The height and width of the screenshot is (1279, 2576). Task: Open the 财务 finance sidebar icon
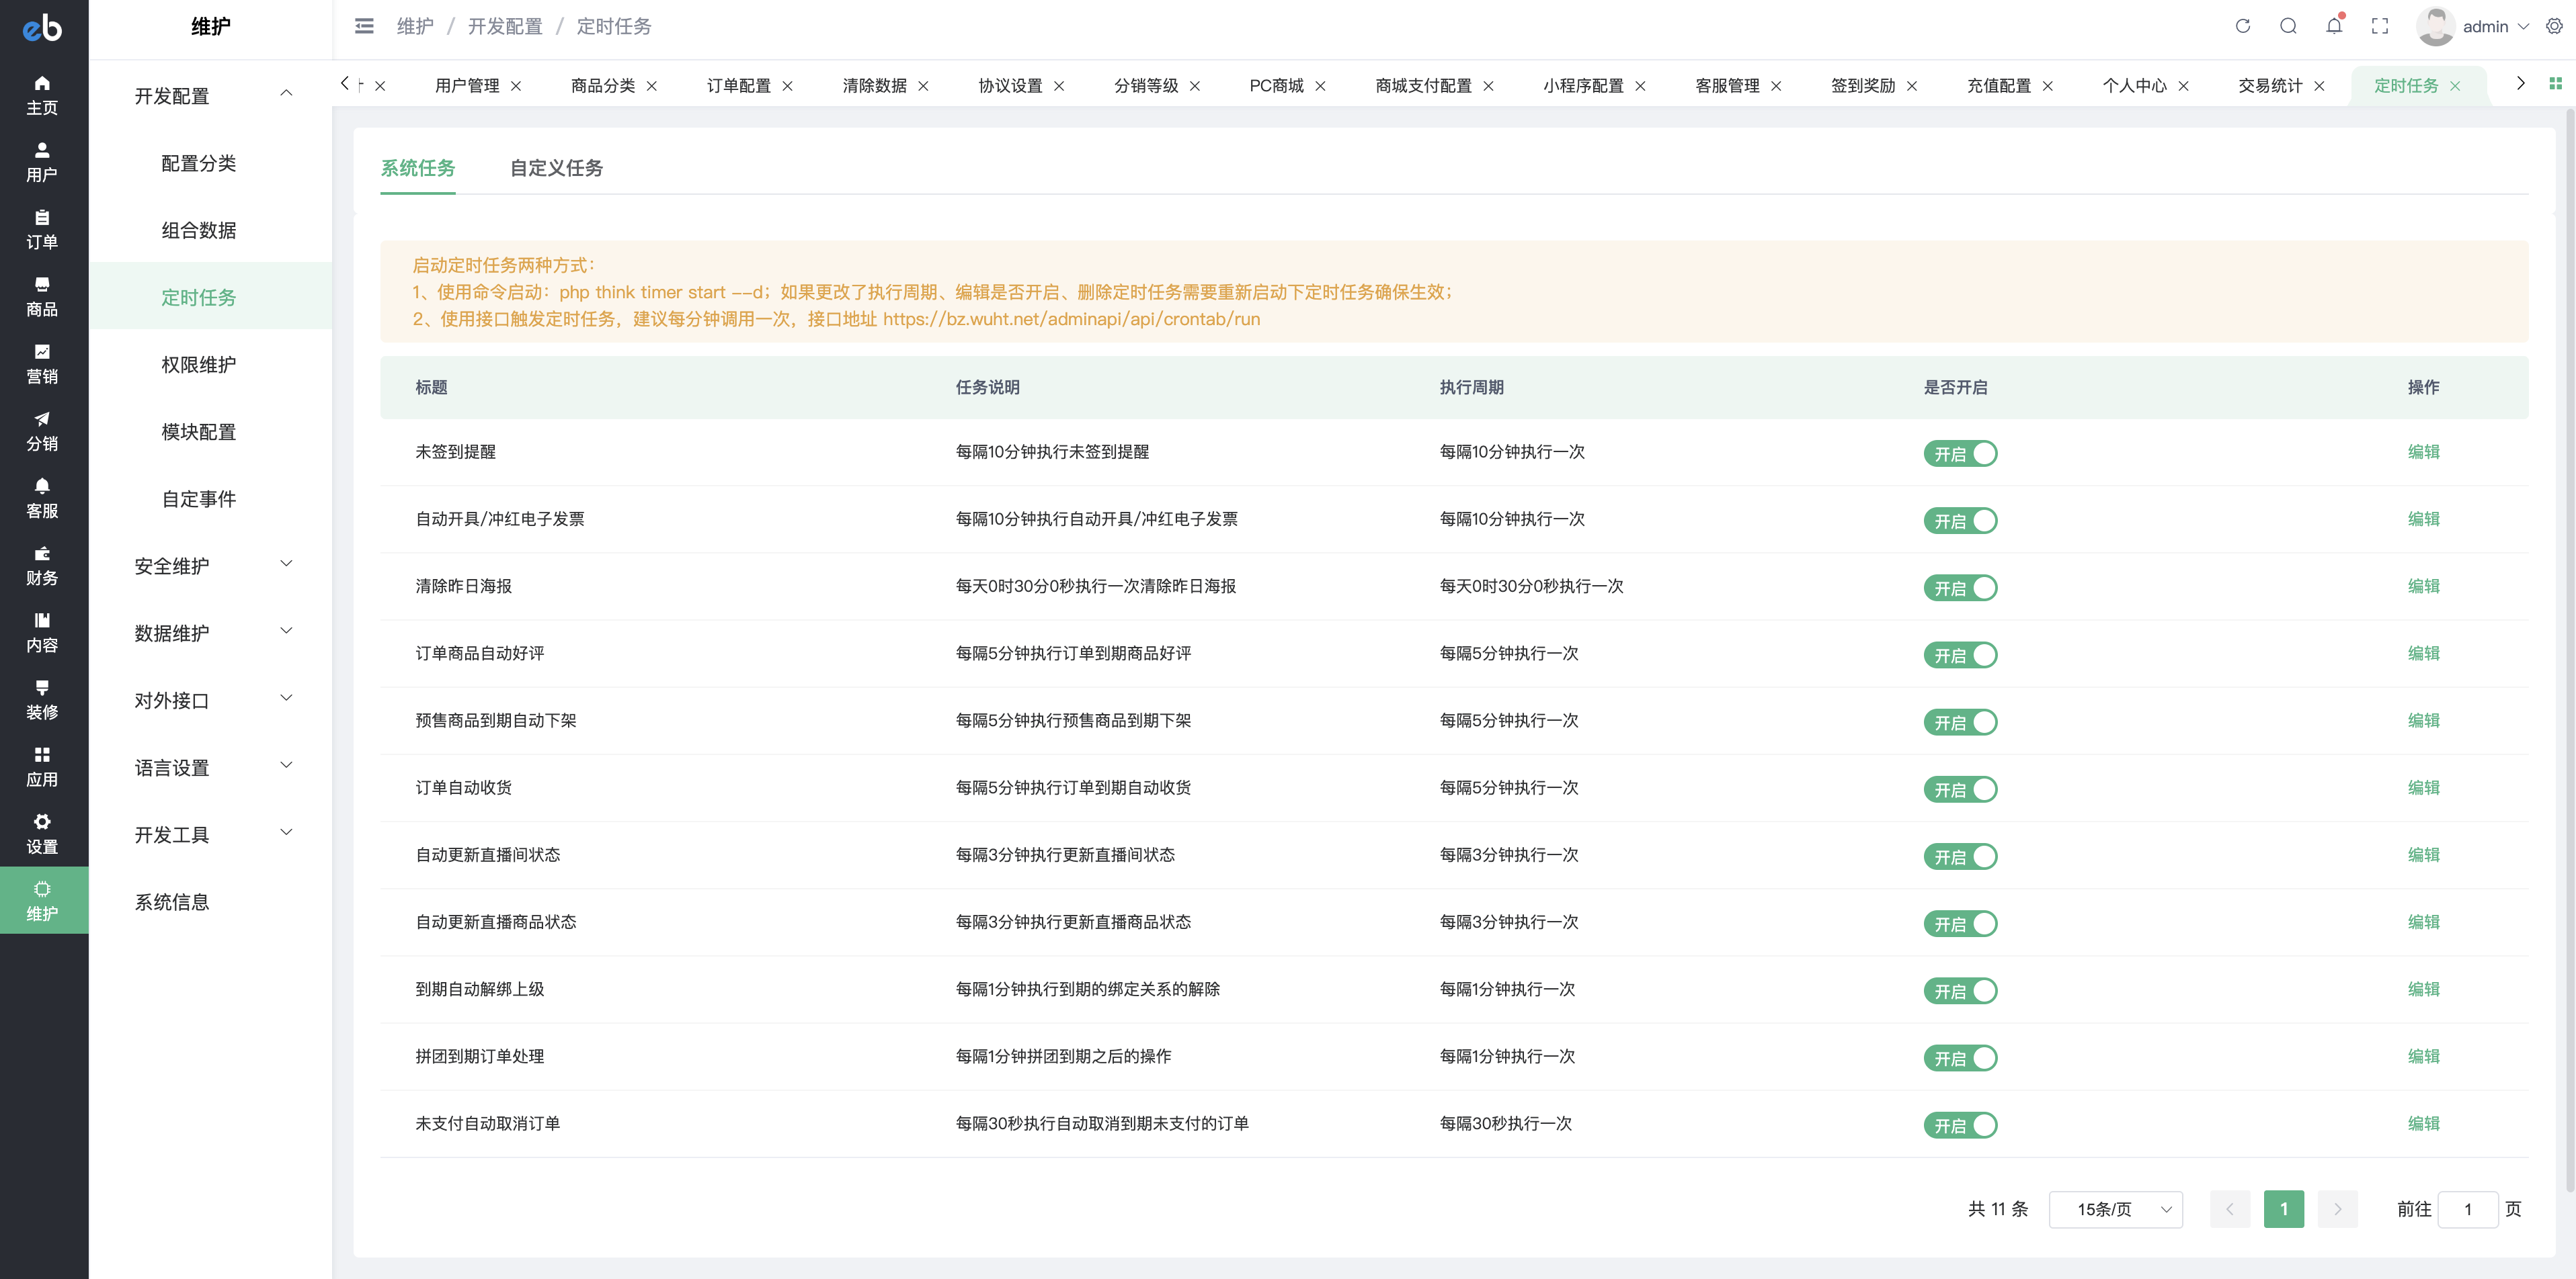42,564
